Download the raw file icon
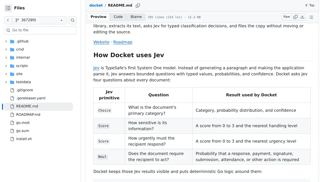323x182 pixels. click(302, 17)
